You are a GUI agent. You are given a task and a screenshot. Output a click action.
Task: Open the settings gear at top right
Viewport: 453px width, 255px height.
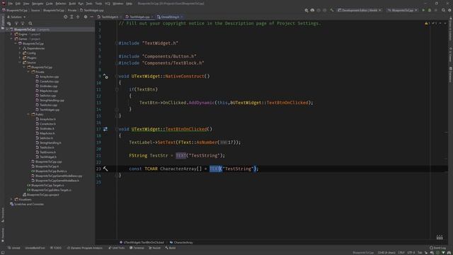point(450,10)
